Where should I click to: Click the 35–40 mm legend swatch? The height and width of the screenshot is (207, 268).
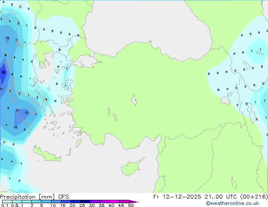105,202
